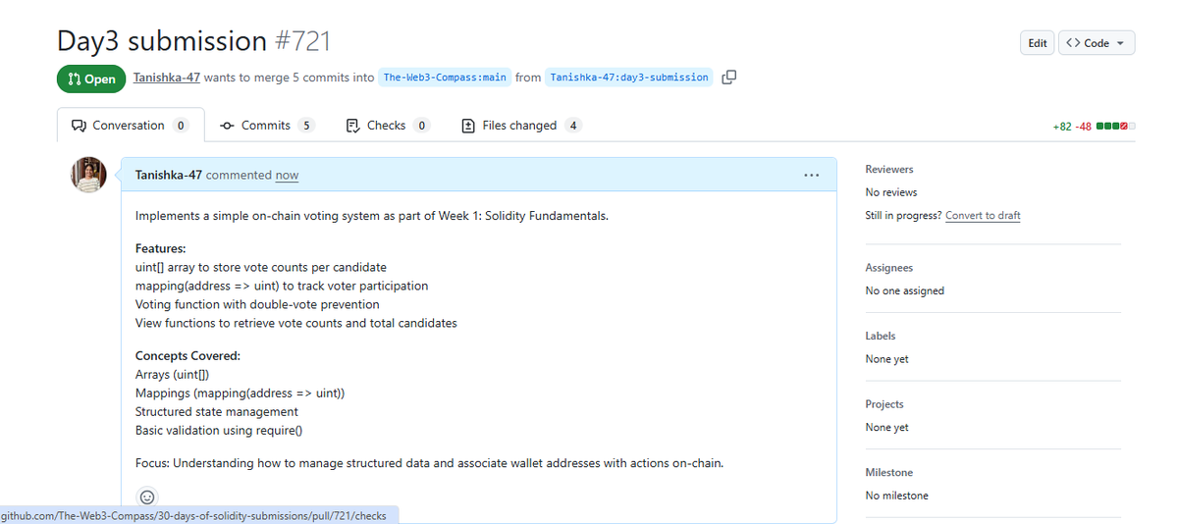Click the diffstat colored blocks indicator
1178x524 pixels.
pos(1116,126)
